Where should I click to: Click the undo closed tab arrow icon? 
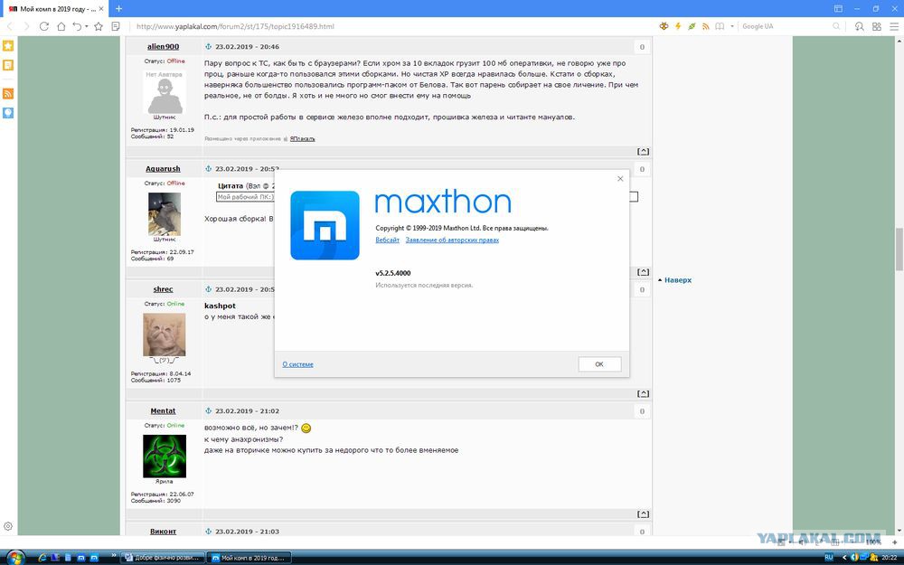(77, 26)
